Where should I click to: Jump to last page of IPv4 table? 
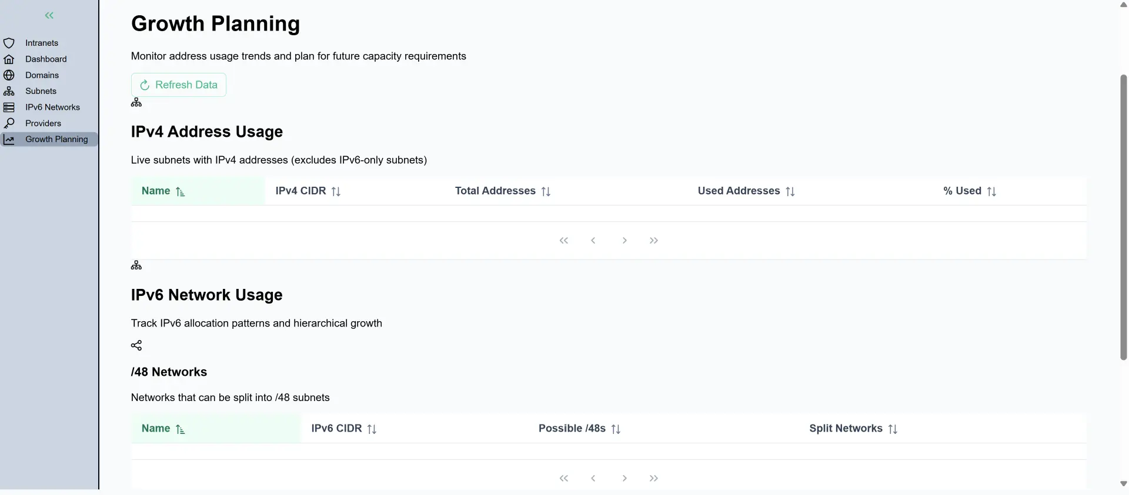654,241
